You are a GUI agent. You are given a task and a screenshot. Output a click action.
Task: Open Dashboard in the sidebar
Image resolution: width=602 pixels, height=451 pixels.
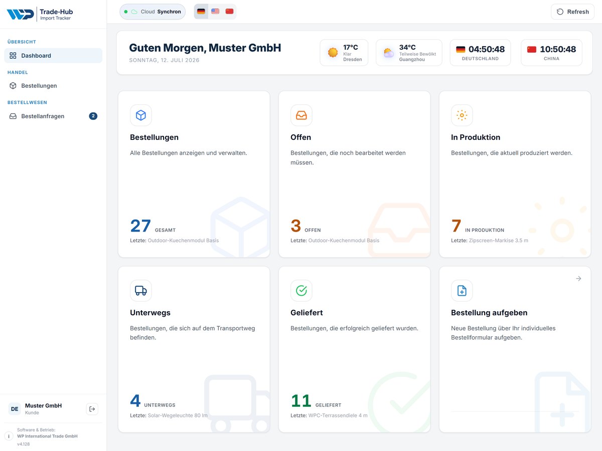click(53, 56)
